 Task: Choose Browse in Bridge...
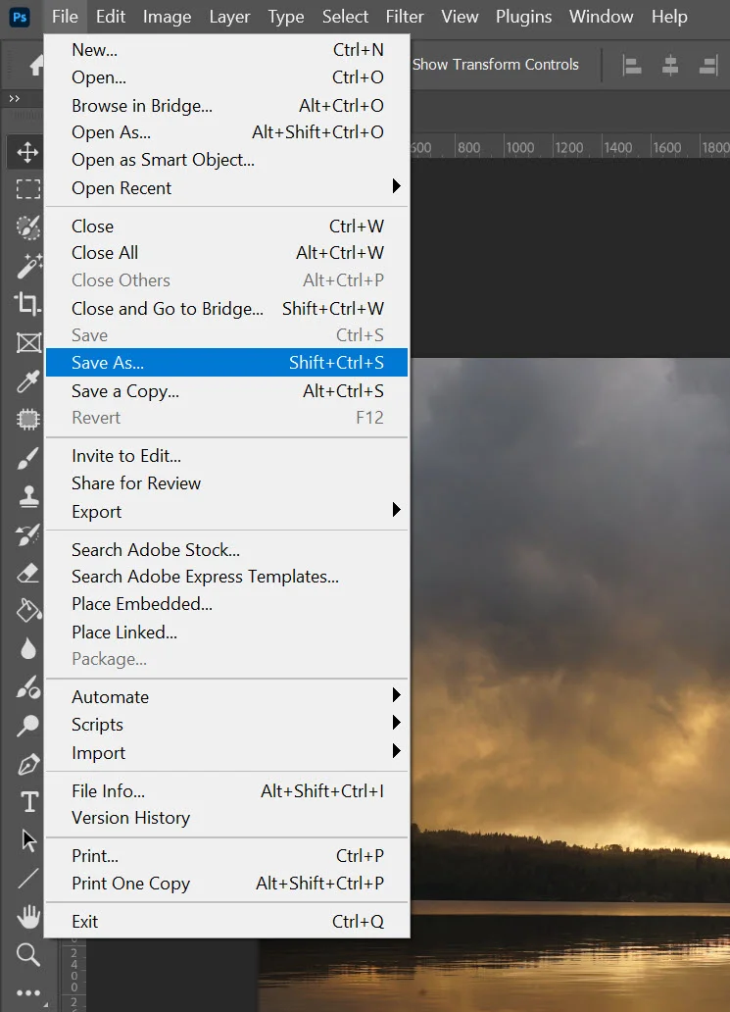226,105
